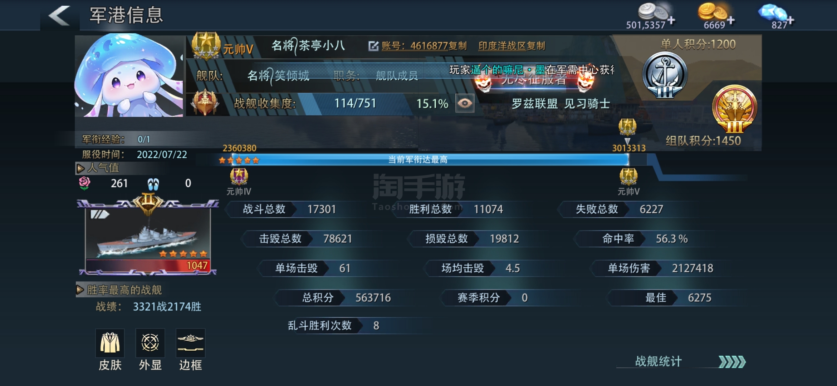The width and height of the screenshot is (837, 386).
Task: Add gold coins with the plus icon
Action: (731, 20)
